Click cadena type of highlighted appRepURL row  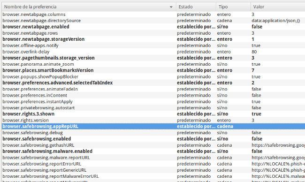(x=225, y=126)
